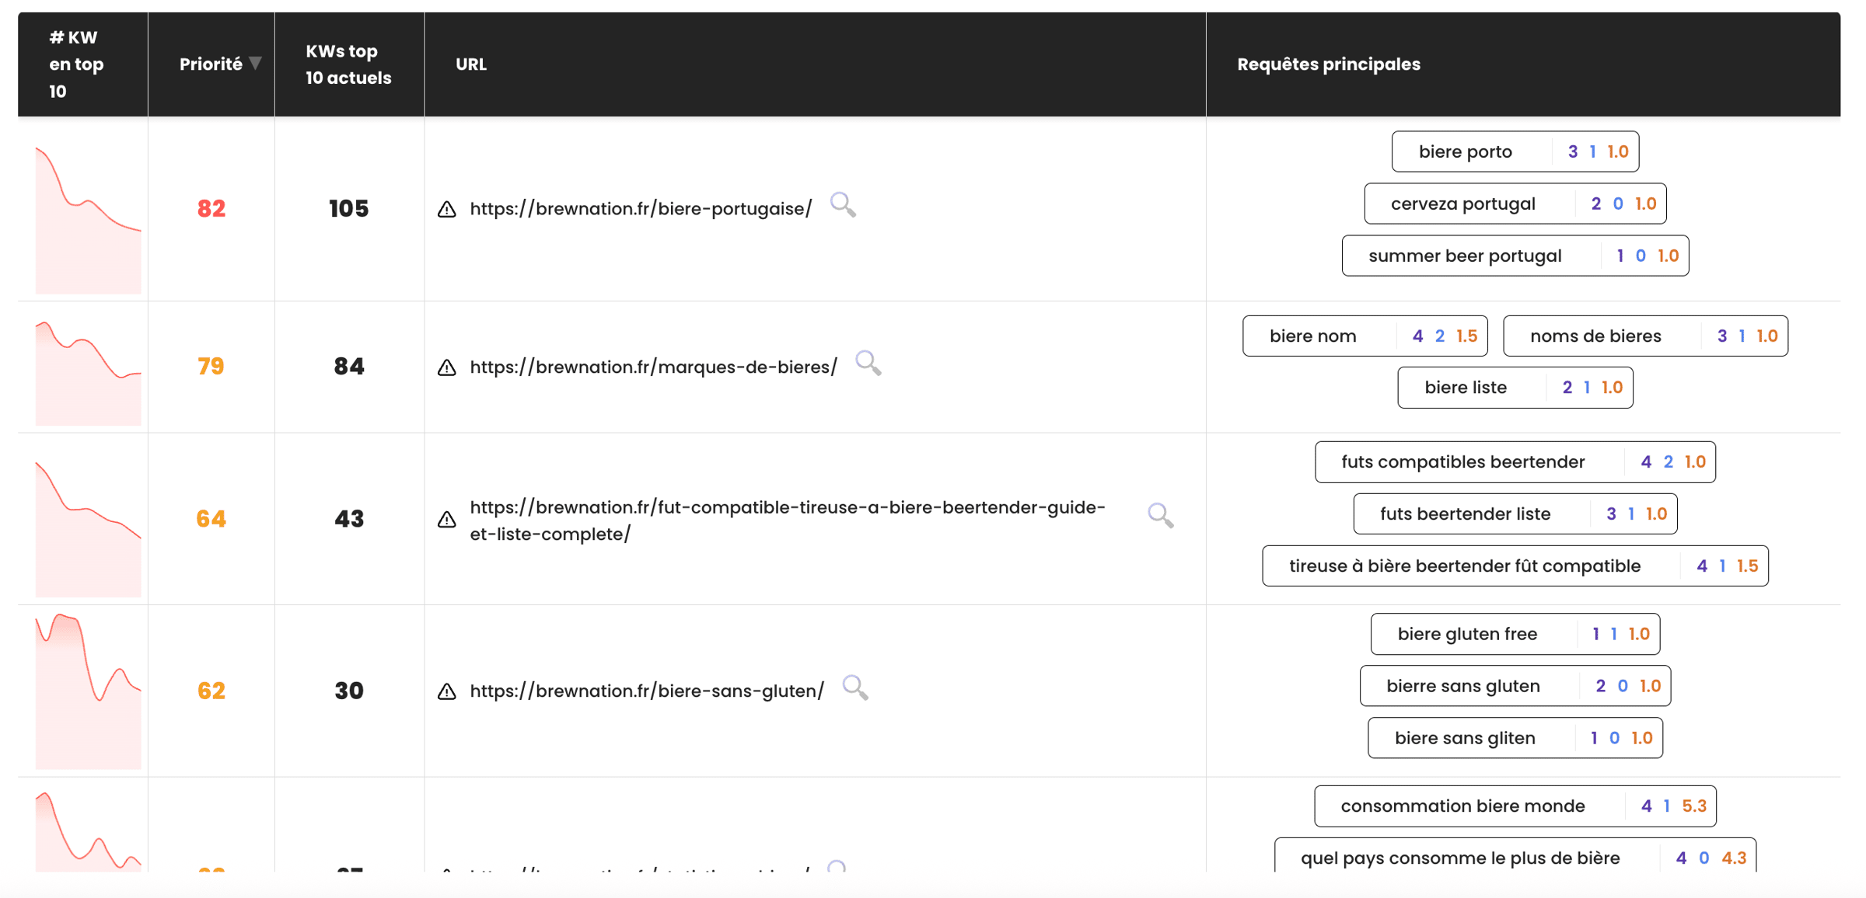1866x898 pixels.
Task: Click the 'KWs top 10 actuels' column header
Action: [348, 64]
